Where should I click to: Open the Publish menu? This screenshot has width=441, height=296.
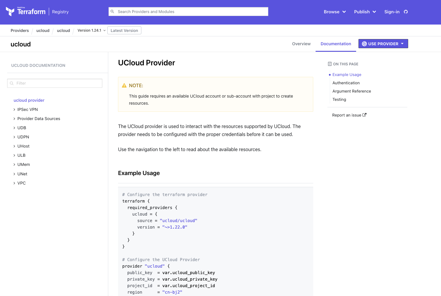[x=365, y=12]
